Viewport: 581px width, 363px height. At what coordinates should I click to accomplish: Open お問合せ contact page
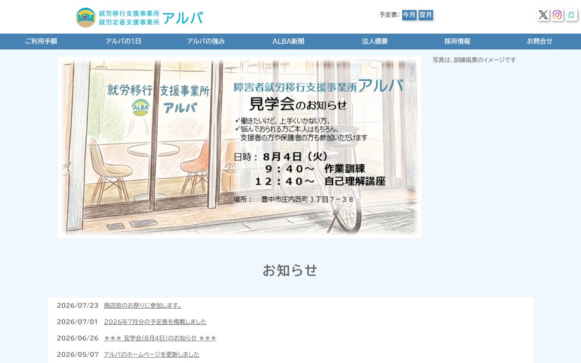click(540, 41)
